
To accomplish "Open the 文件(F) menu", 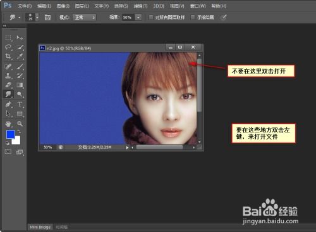I will click(x=25, y=6).
